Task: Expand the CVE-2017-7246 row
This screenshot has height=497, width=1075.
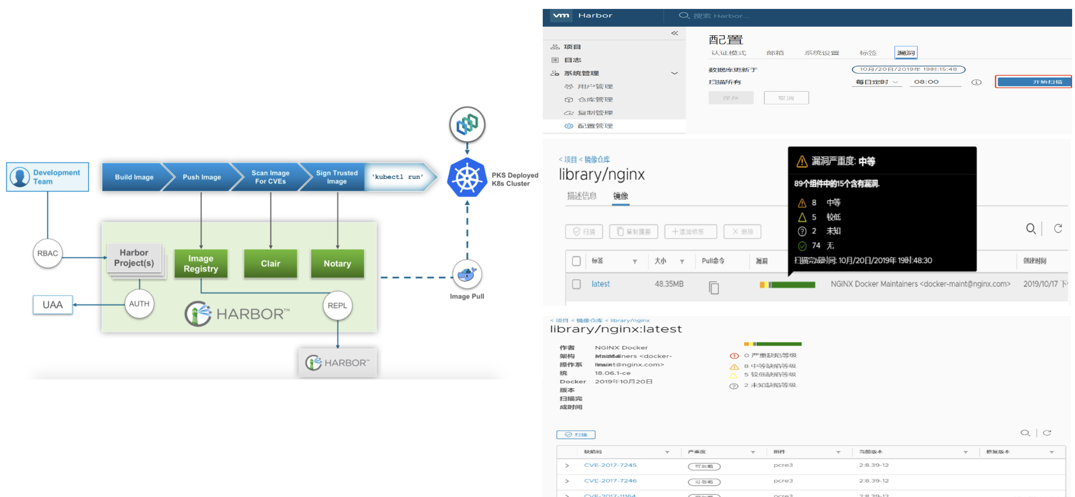Action: (567, 481)
